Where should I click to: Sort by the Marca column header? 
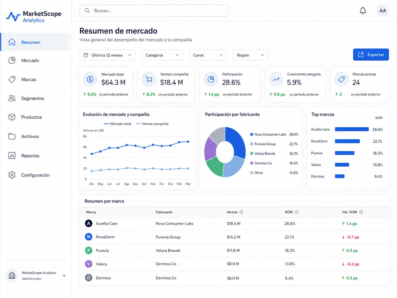pyautogui.click(x=91, y=212)
